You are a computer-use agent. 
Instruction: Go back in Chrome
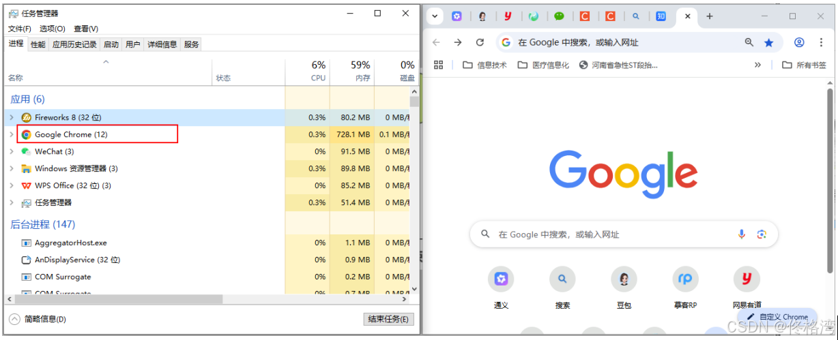(436, 42)
